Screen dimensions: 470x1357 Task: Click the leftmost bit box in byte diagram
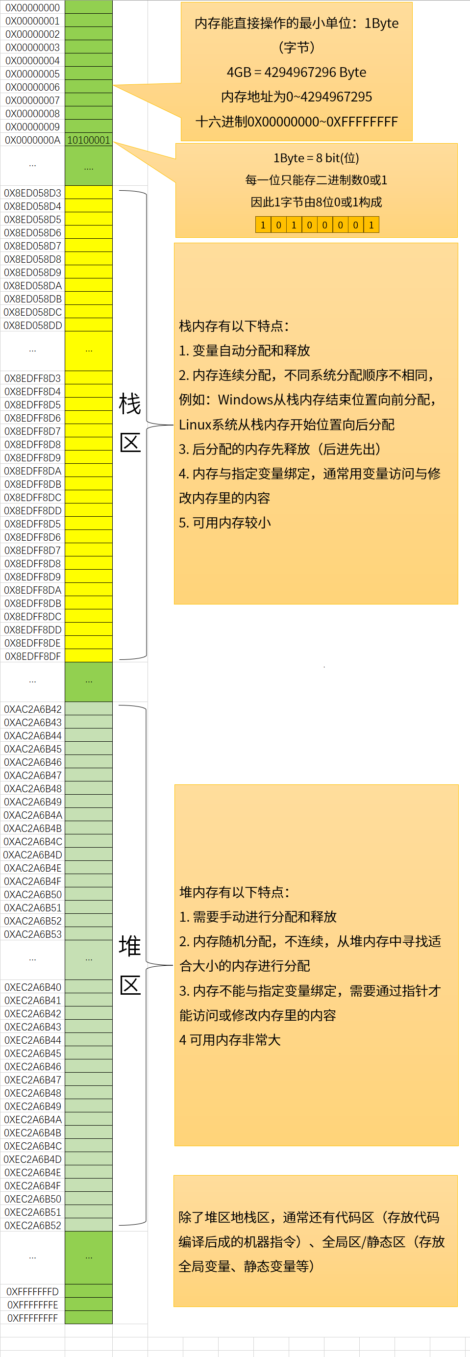pyautogui.click(x=263, y=225)
